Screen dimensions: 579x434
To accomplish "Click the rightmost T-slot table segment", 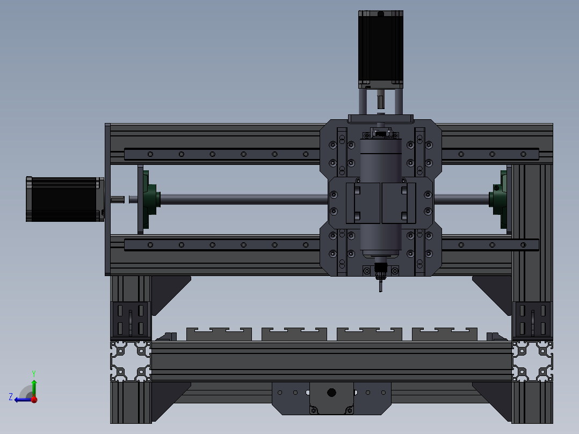I will pos(444,334).
